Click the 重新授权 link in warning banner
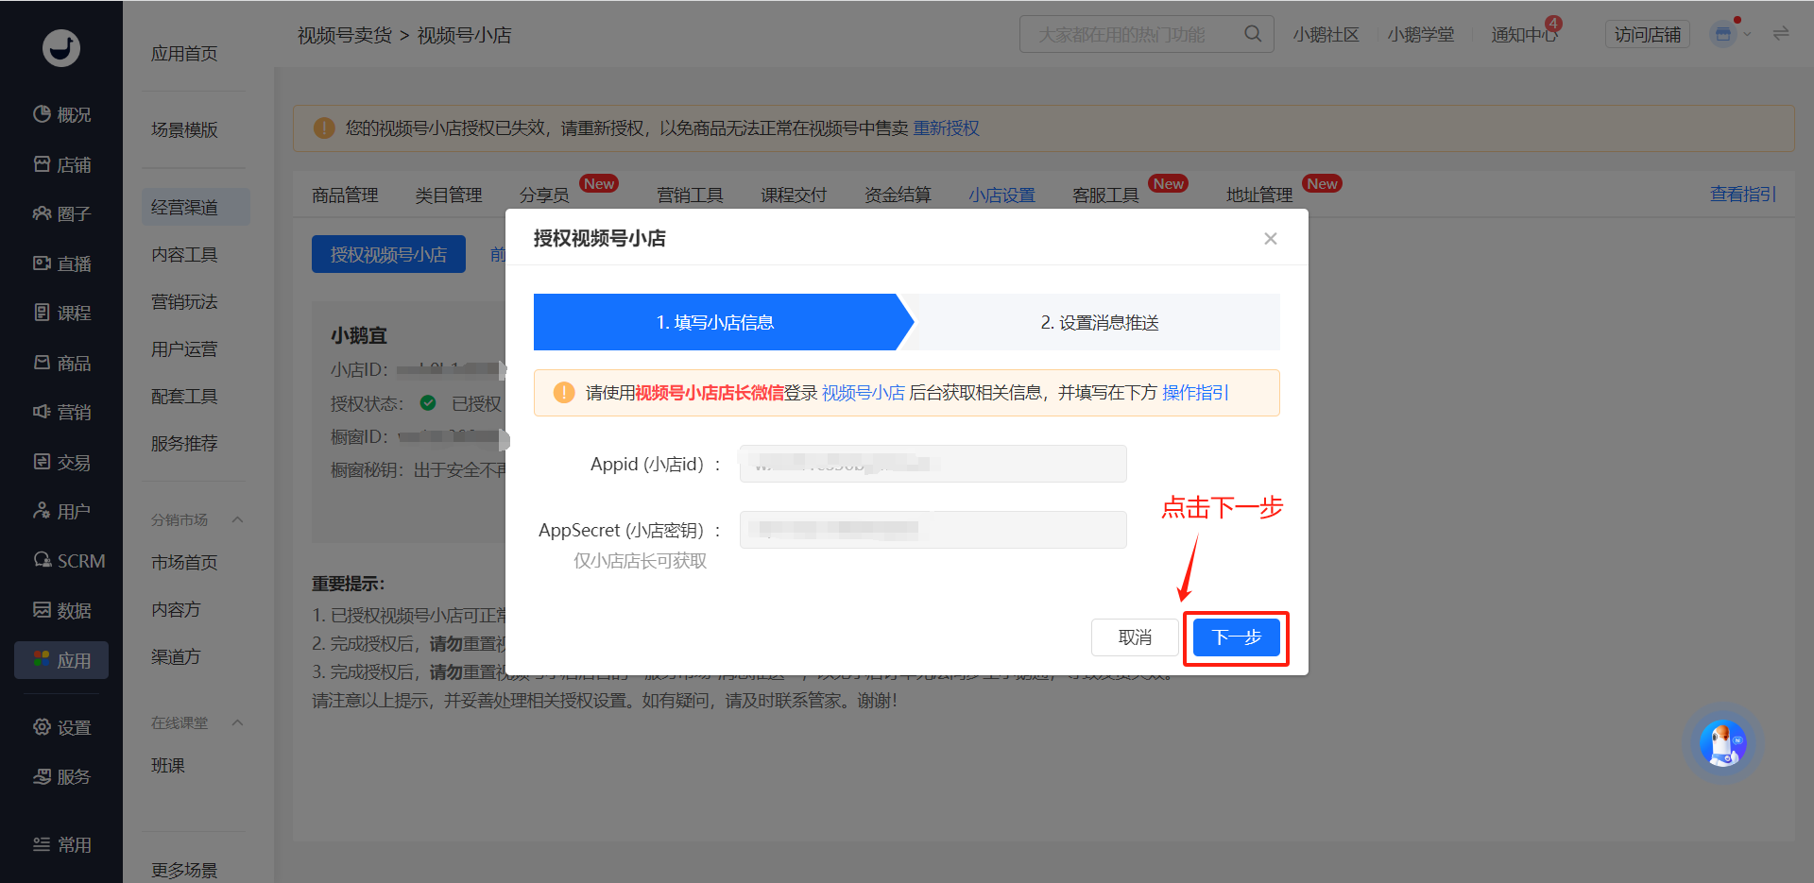This screenshot has width=1814, height=883. click(x=947, y=127)
